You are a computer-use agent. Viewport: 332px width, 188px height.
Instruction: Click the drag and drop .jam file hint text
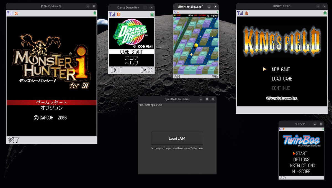pos(177,148)
